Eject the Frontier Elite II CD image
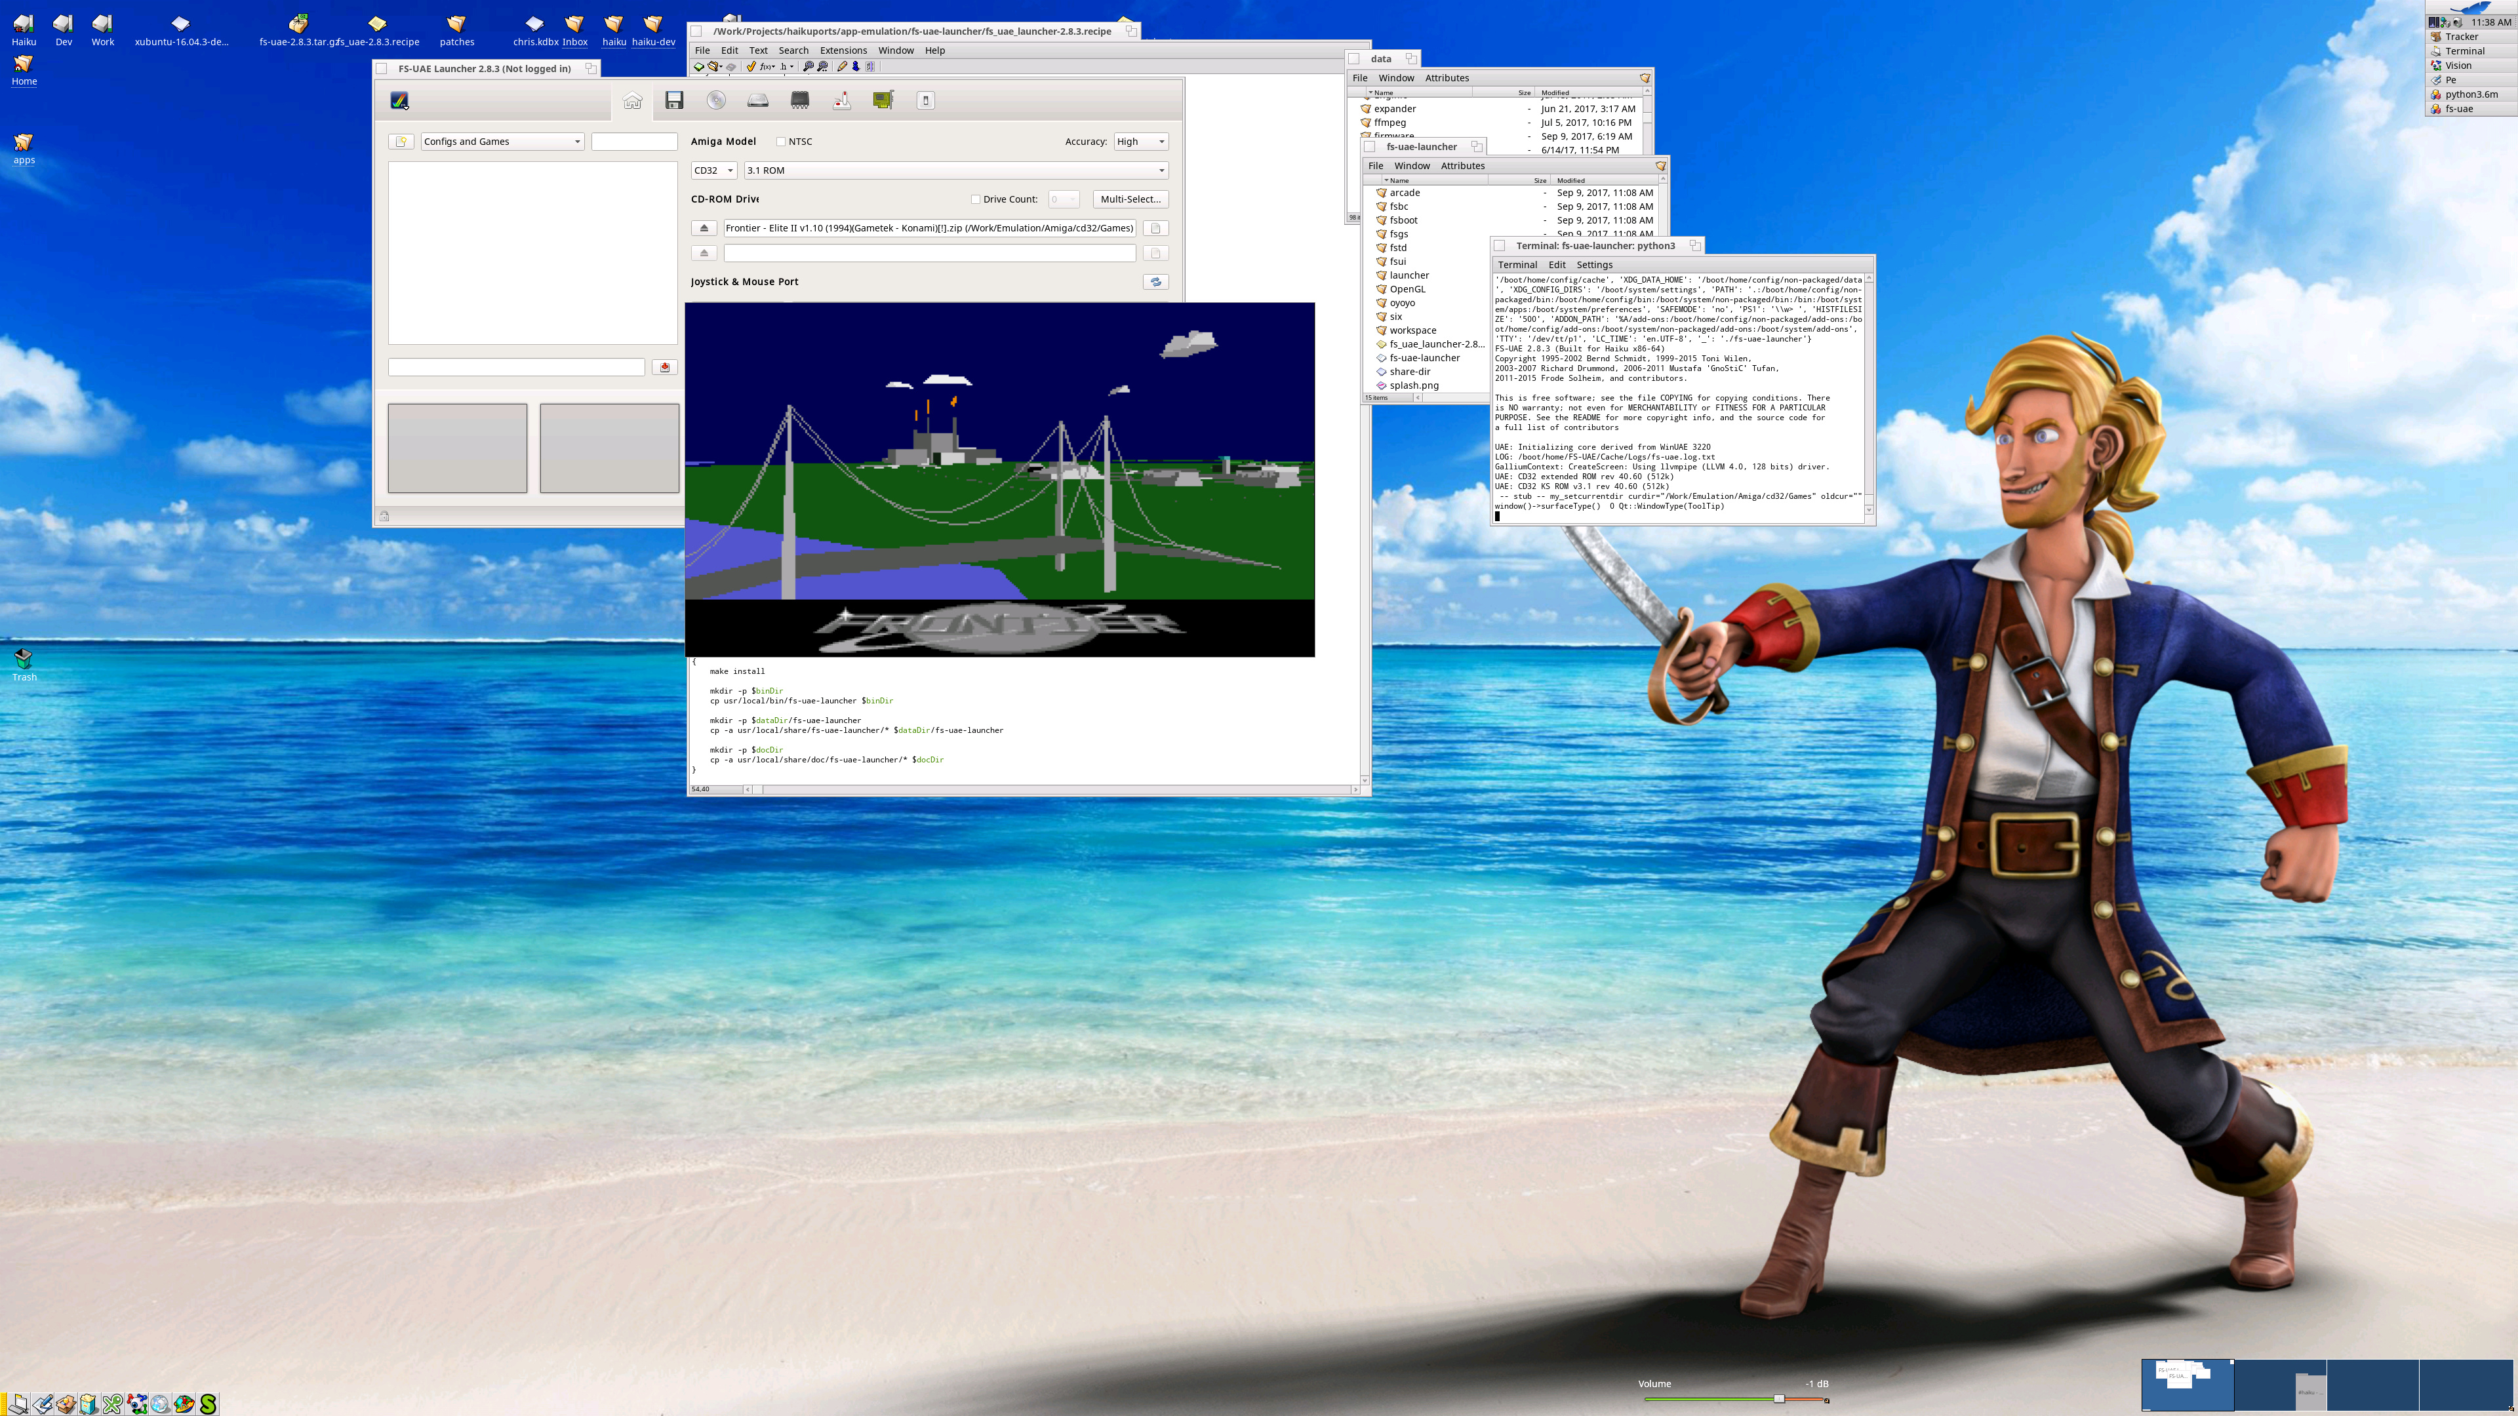This screenshot has width=2518, height=1416. [x=704, y=229]
